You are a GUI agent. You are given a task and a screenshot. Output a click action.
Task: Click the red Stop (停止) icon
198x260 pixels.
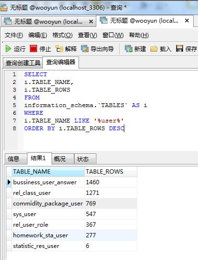click(33, 49)
